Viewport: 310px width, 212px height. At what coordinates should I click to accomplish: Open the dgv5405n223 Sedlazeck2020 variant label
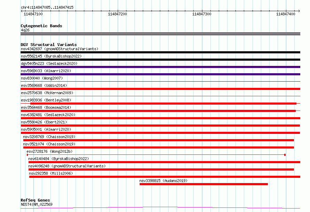coord(49,63)
